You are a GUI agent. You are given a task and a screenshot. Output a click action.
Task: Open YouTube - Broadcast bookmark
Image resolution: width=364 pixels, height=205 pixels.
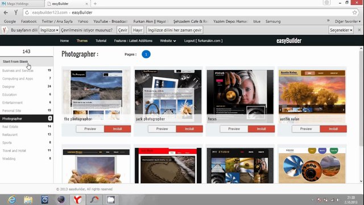tap(110, 21)
